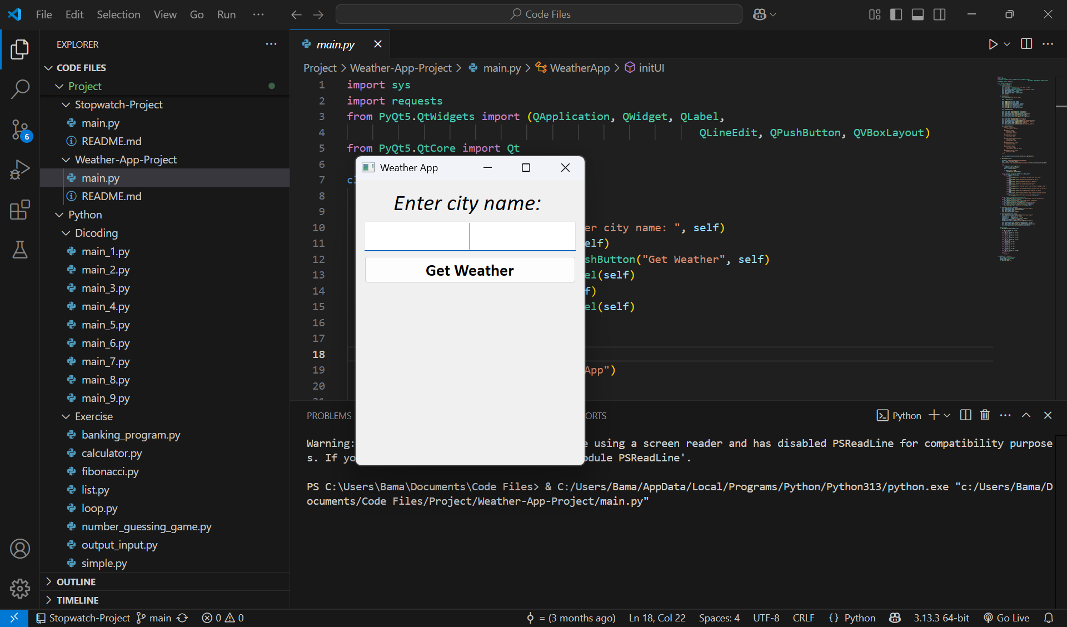Screen dimensions: 1067x627
Task: Open the File menu
Action: 44,14
